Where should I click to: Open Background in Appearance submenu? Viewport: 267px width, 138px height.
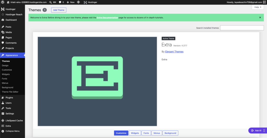[x=8, y=87]
